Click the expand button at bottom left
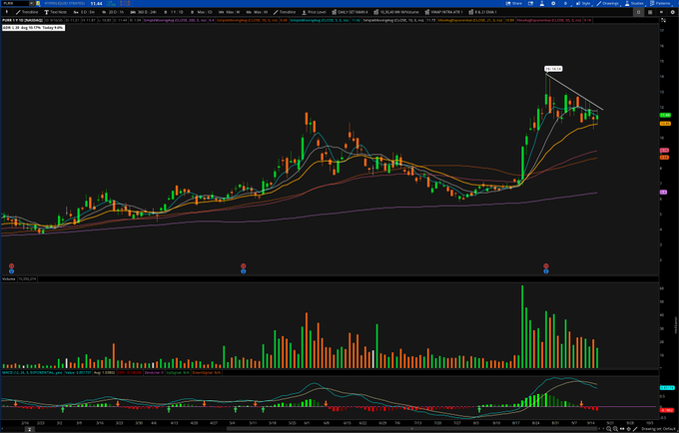The height and width of the screenshot is (433, 679). click(29, 430)
